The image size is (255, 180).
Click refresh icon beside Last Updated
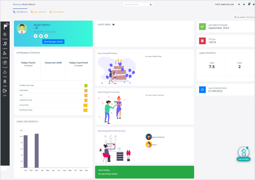tap(235, 17)
